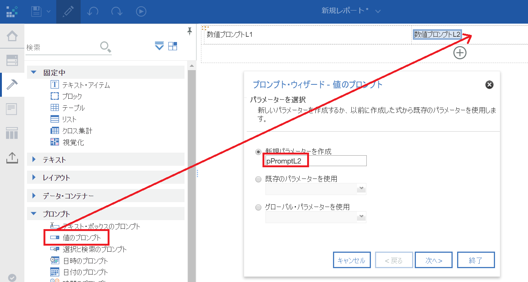Expand the レイアウト section

(34, 177)
